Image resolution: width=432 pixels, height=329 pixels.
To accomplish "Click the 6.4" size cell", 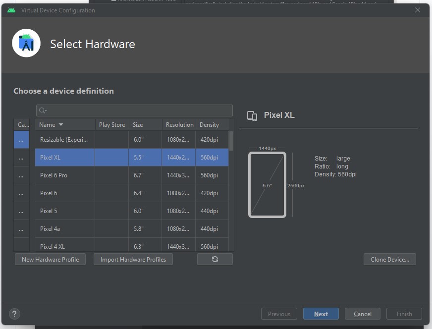I will tap(145, 193).
